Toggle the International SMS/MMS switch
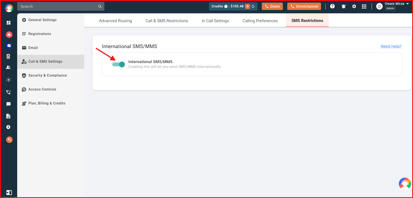This screenshot has height=198, width=413. point(118,64)
